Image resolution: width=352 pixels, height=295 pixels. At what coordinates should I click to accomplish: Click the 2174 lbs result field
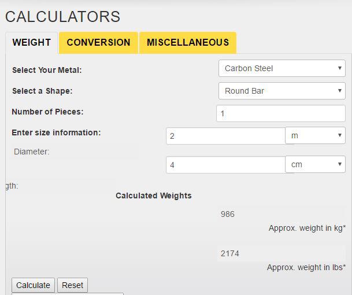[x=280, y=253]
